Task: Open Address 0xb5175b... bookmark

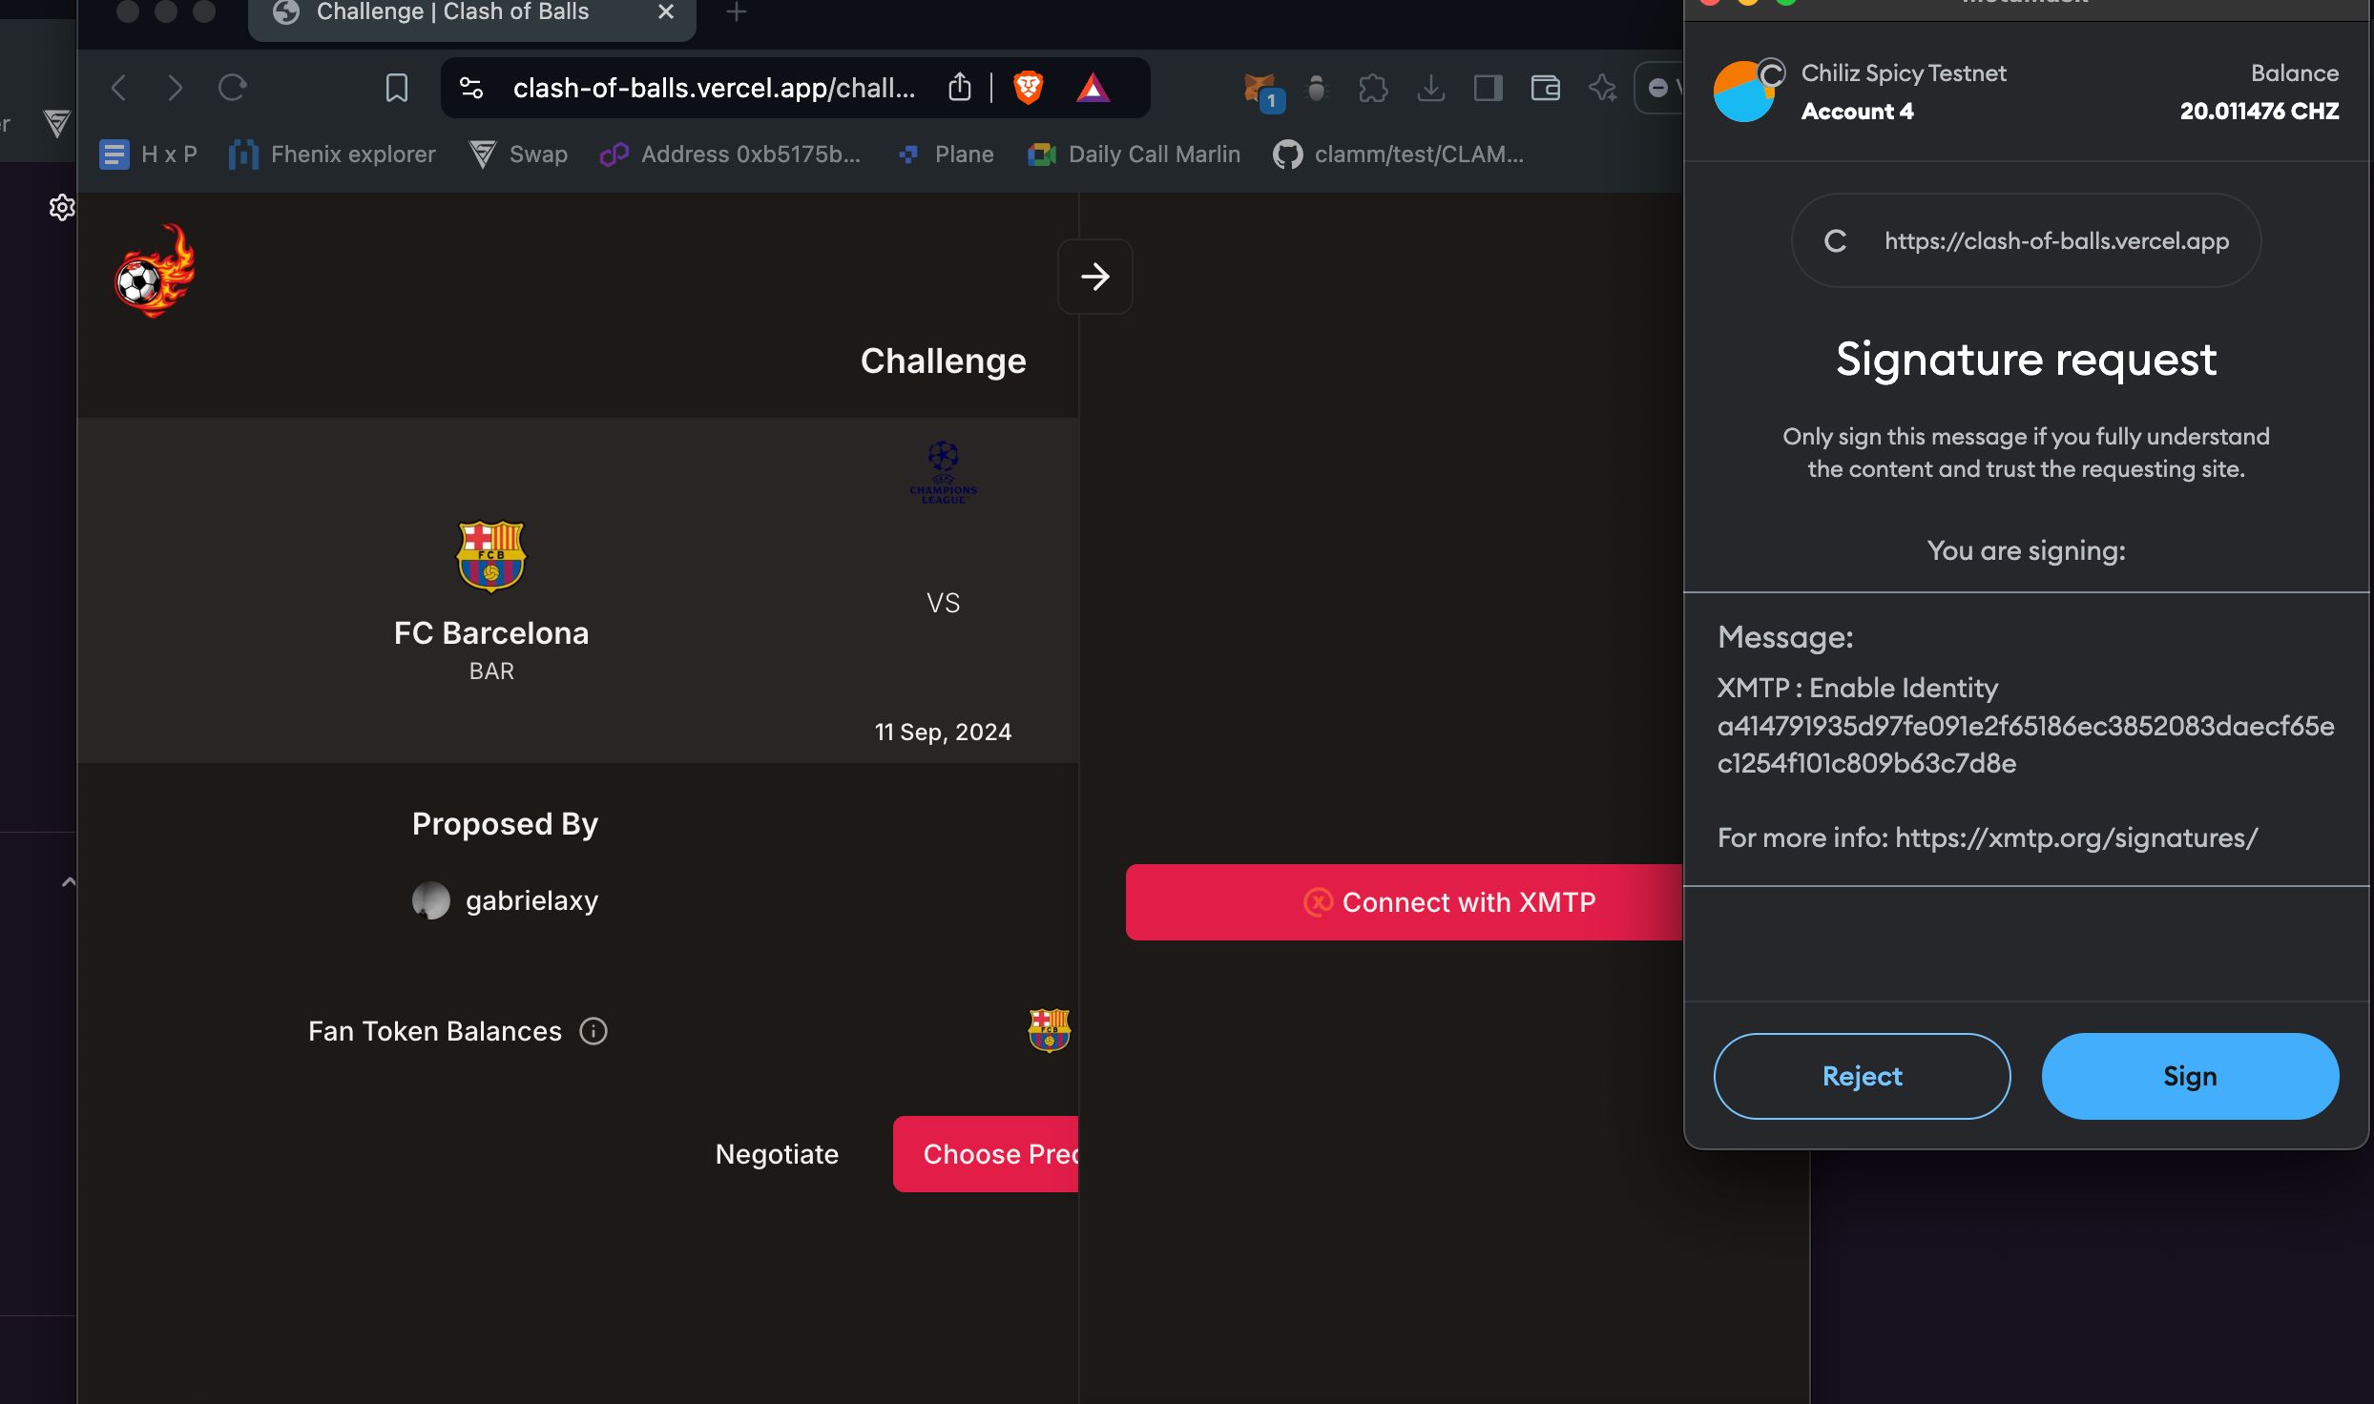Action: [730, 154]
